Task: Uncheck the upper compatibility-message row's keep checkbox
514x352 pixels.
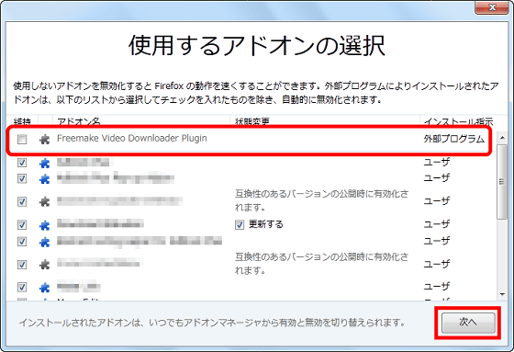Action: pos(22,201)
